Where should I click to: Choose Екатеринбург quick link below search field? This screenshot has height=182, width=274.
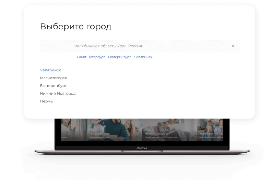pyautogui.click(x=119, y=57)
